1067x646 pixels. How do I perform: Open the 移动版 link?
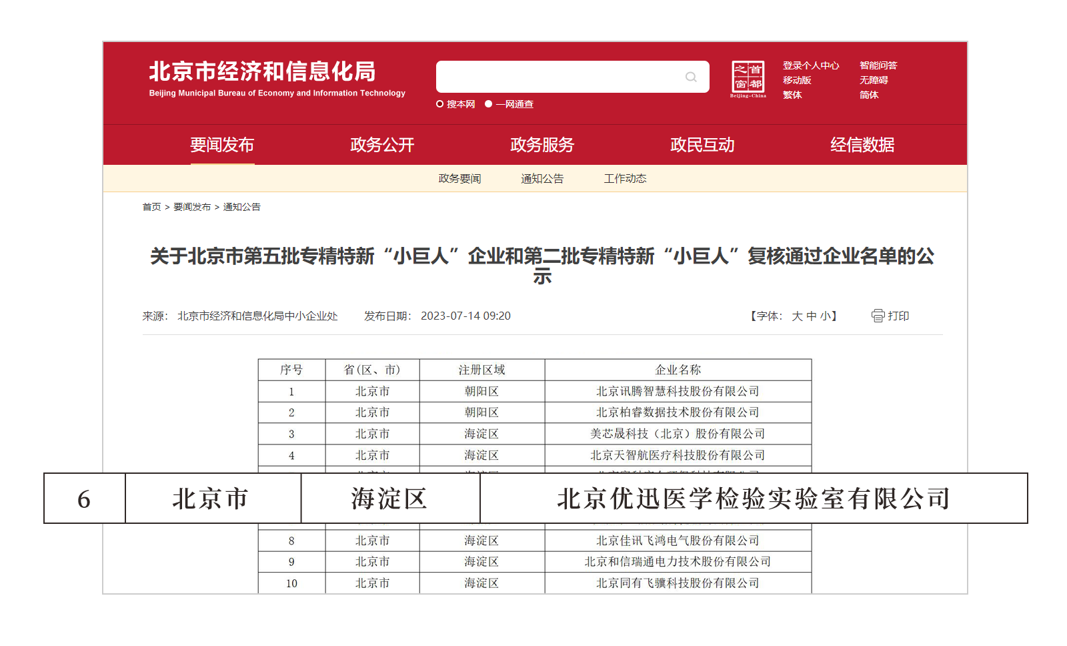tap(797, 80)
